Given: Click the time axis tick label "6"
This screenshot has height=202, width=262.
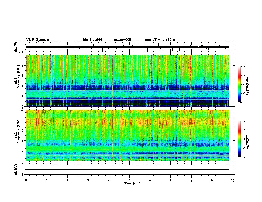Looking at the screenshot, I should pyautogui.click(x=150, y=180).
